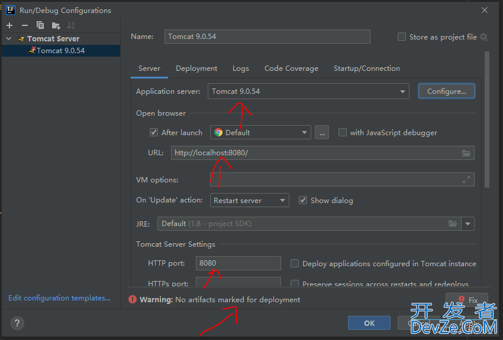Collapse the Tomcat Server tree group

click(x=9, y=39)
